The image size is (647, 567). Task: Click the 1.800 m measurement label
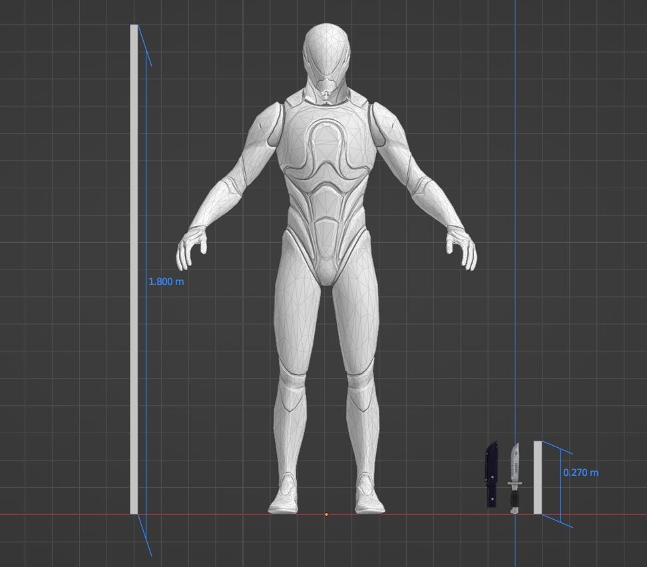[x=167, y=282]
